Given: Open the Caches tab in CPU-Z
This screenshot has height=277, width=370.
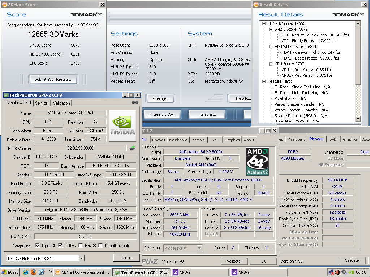Looking at the screenshot, I should [159, 140].
